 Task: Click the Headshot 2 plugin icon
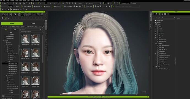[15, 9]
